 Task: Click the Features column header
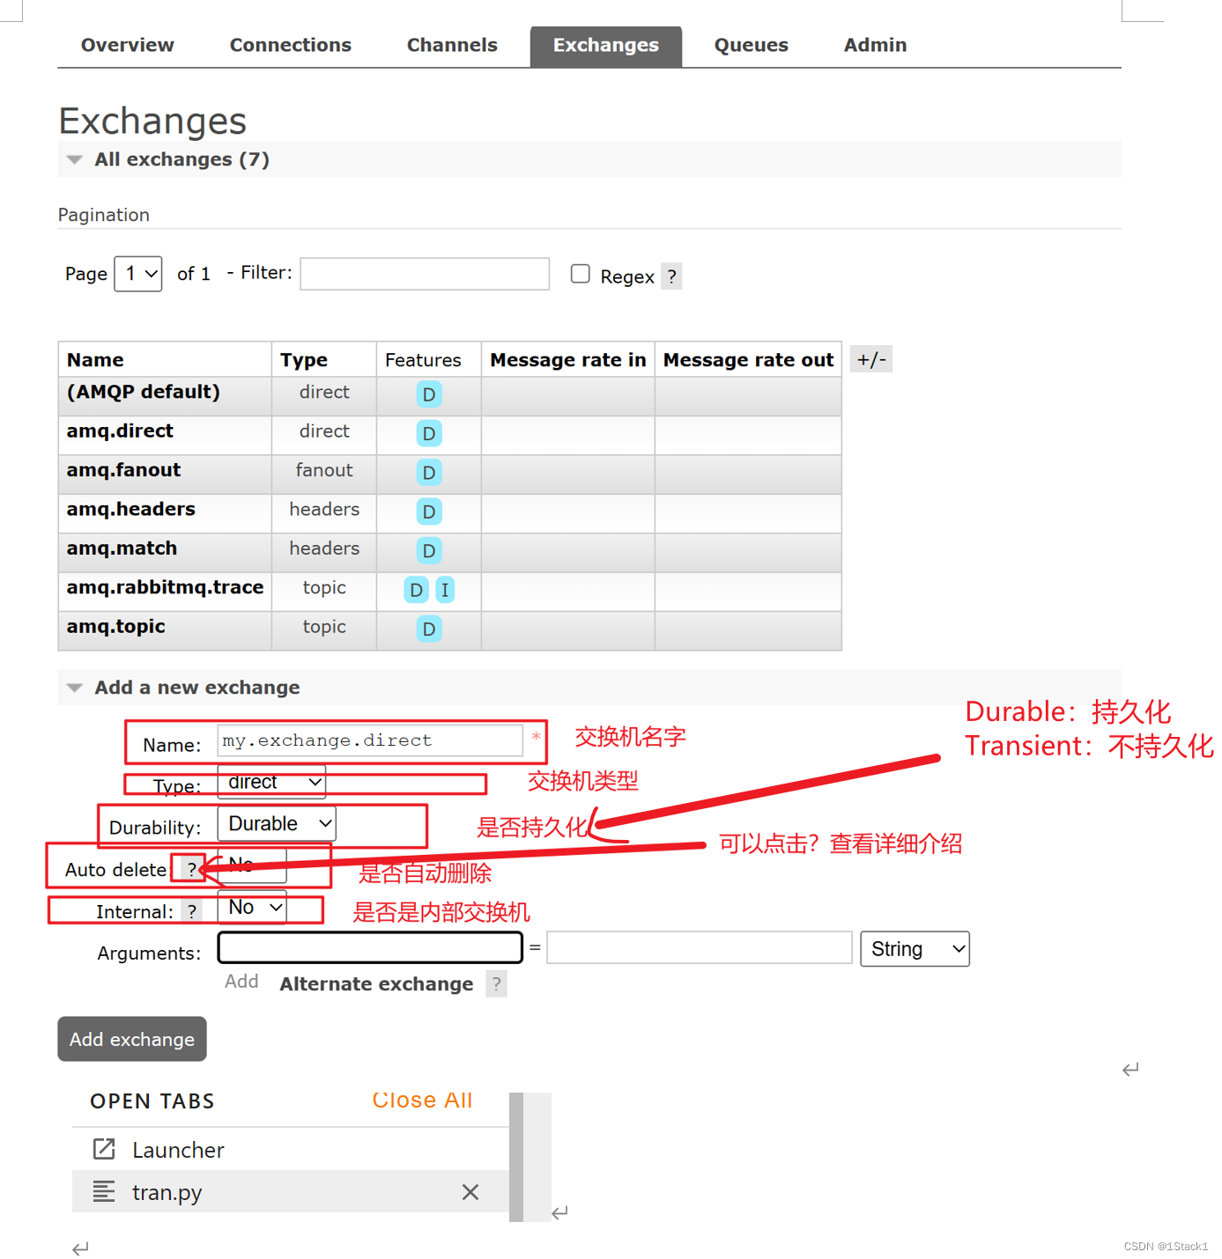(423, 360)
